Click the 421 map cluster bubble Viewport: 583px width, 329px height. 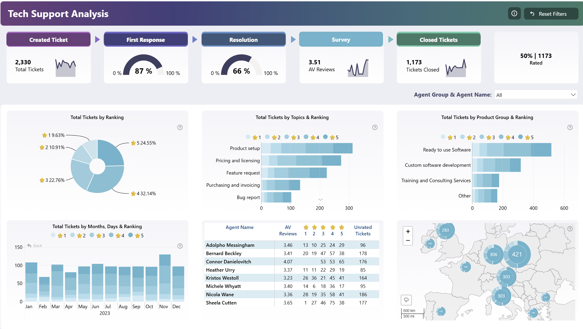(x=517, y=254)
